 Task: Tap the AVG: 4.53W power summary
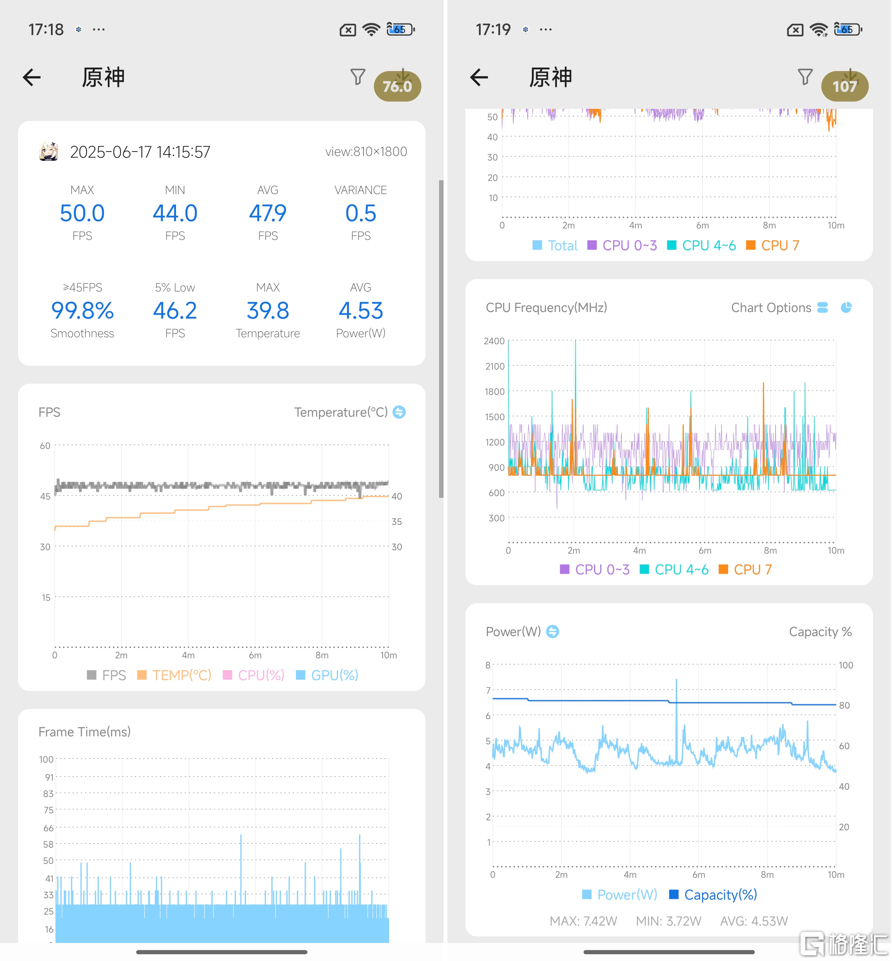pos(754,921)
